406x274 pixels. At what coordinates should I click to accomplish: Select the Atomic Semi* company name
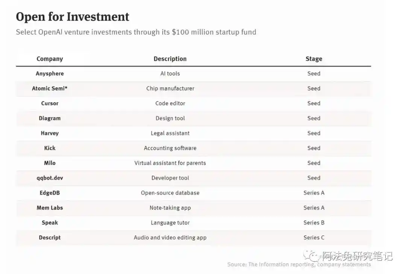50,88
